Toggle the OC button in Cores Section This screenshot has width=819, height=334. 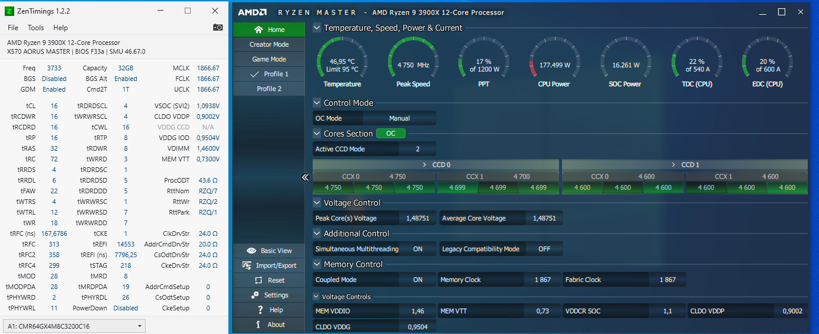pos(391,134)
